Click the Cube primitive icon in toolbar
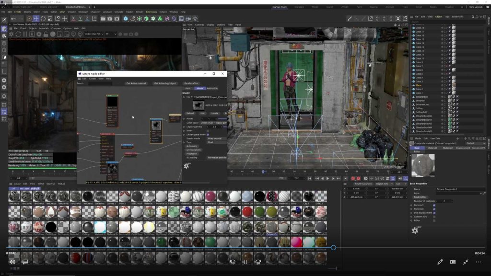Screen dimensions: 491x276 click(x=126, y=19)
